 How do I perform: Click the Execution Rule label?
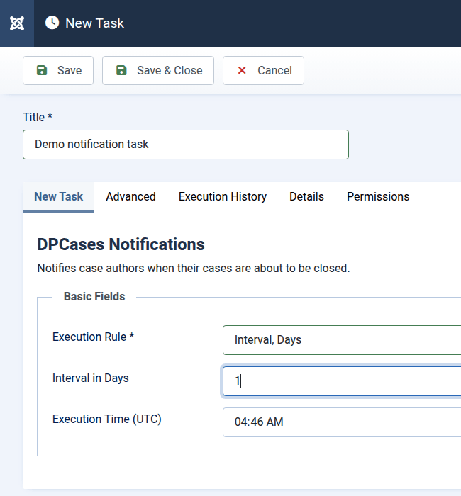[x=94, y=337]
